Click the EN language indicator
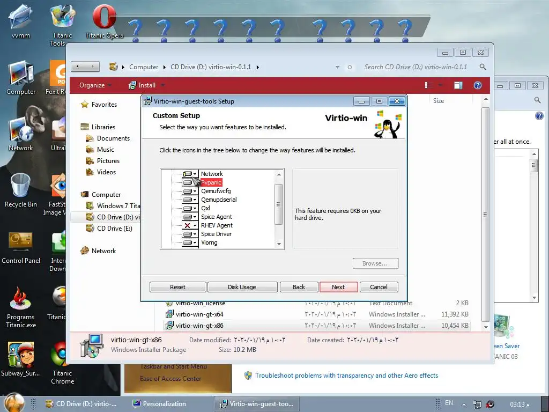This screenshot has height=412, width=549. (x=449, y=403)
